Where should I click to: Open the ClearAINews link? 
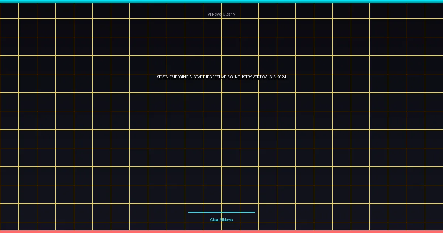pyautogui.click(x=221, y=220)
